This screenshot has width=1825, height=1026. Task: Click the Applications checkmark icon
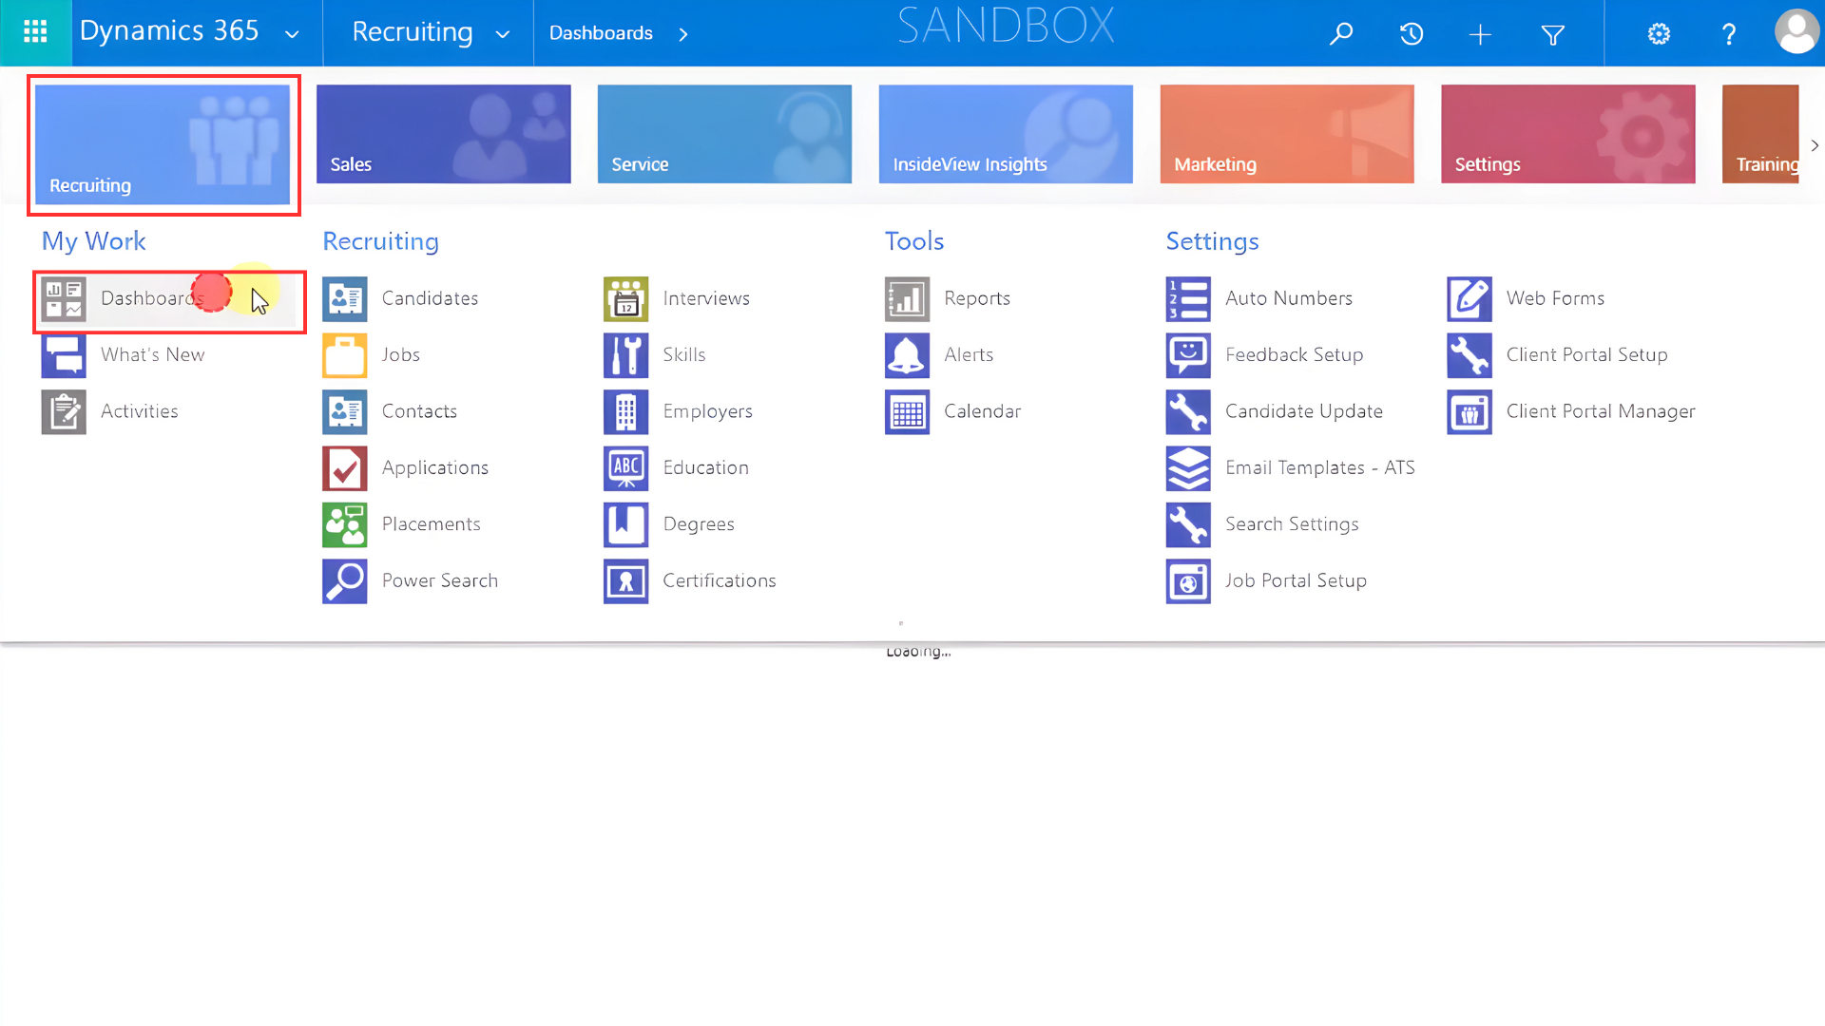click(345, 468)
